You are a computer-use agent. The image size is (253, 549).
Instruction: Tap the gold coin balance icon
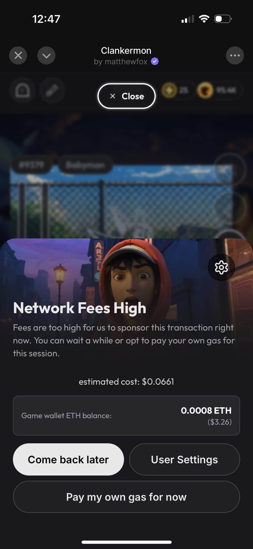click(x=169, y=90)
